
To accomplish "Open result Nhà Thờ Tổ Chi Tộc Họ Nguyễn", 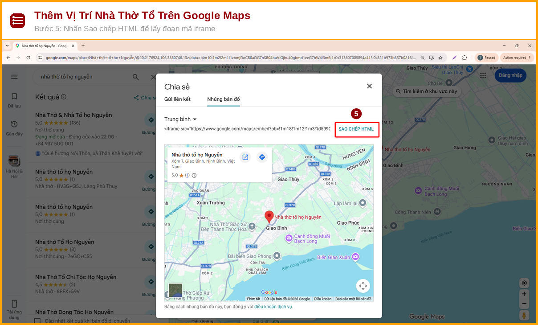I will pos(76,277).
